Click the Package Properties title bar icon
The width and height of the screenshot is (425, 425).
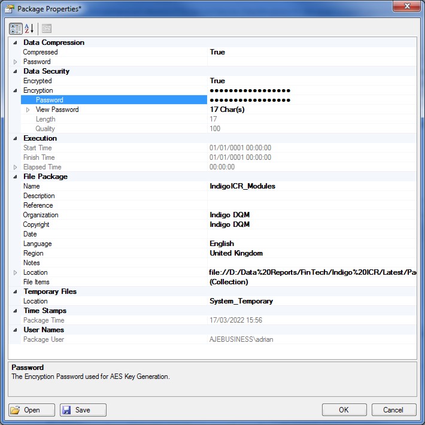click(9, 9)
